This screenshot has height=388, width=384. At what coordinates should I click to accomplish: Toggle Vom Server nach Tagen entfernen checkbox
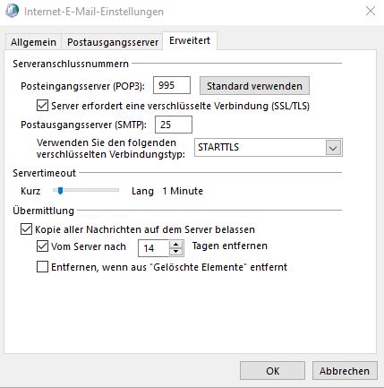(x=42, y=246)
